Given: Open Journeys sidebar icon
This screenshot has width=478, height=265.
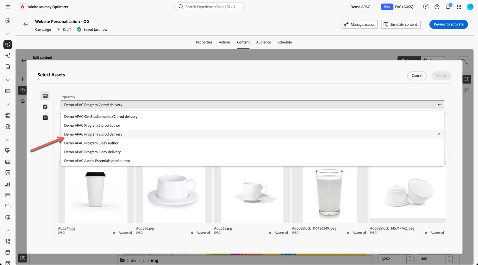Looking at the screenshot, I should (x=8, y=56).
